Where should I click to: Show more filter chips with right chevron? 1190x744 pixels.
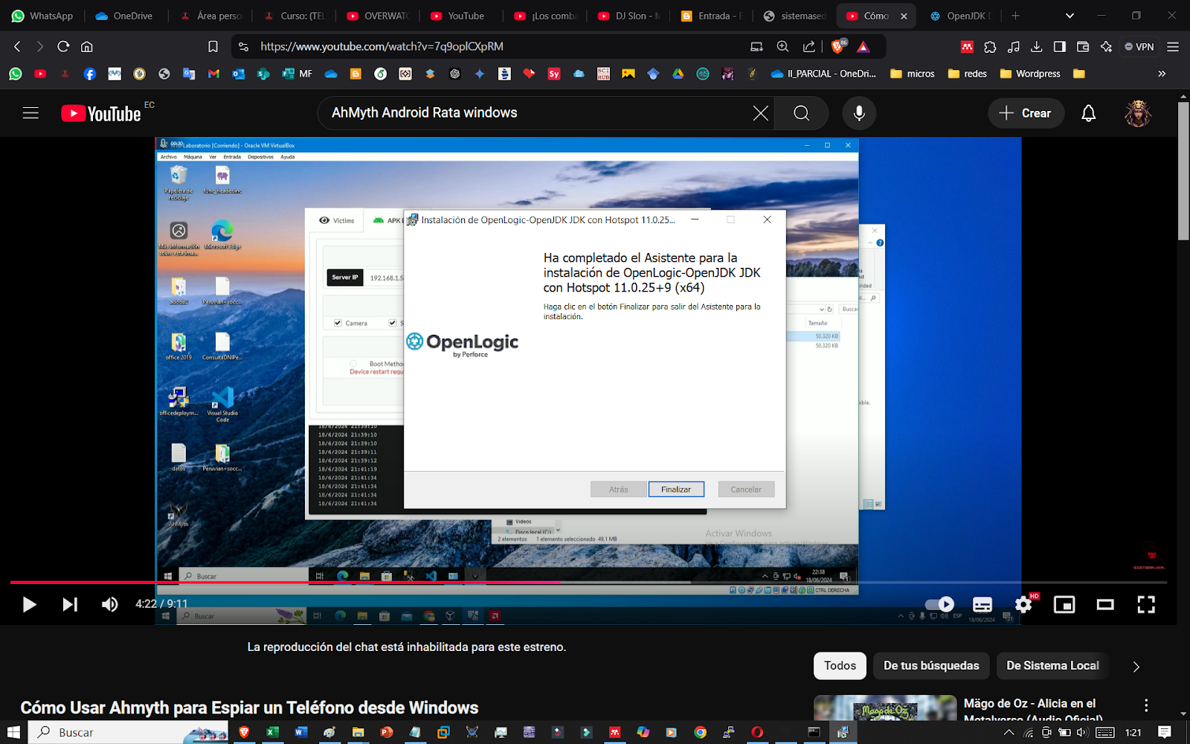coord(1136,667)
